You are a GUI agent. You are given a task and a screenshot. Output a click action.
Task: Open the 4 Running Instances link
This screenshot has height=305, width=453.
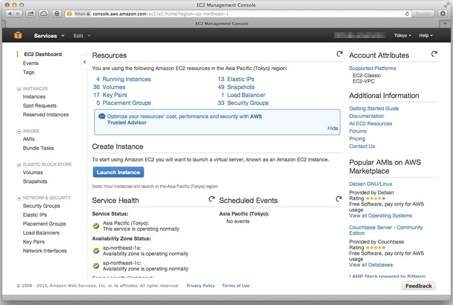click(x=123, y=79)
